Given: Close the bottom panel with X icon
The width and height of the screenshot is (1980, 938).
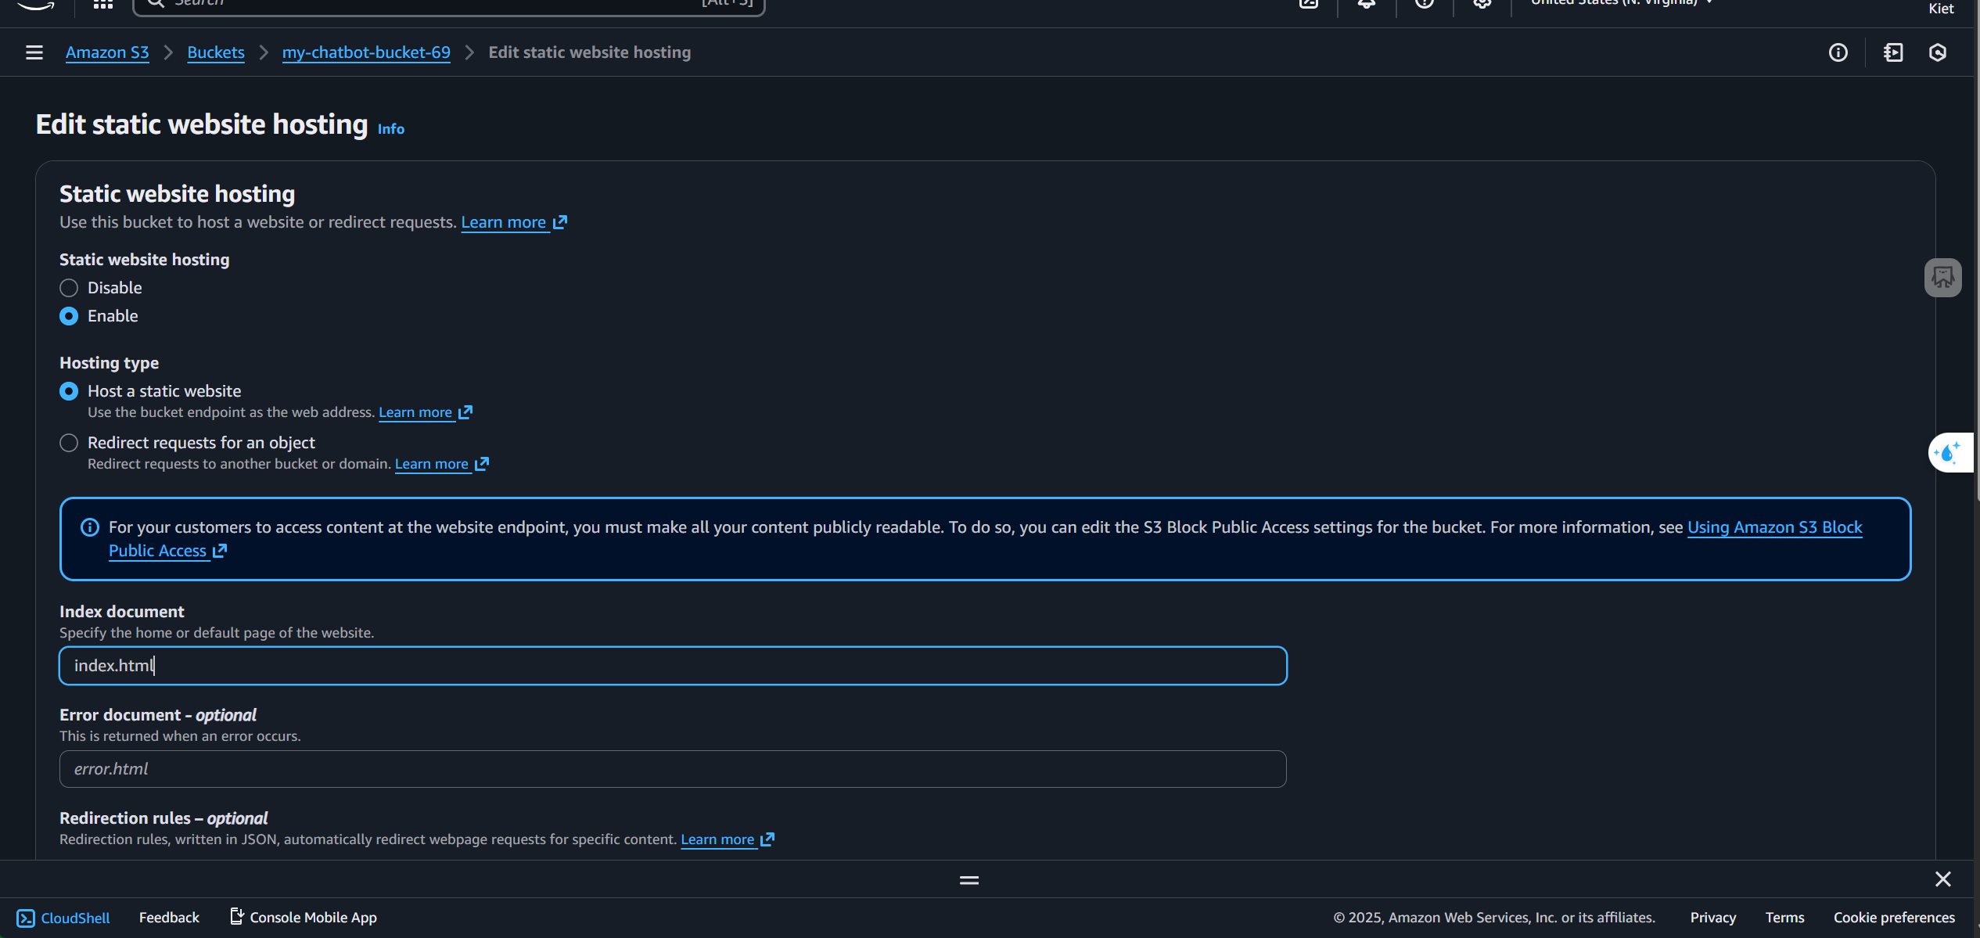Looking at the screenshot, I should (x=1942, y=879).
